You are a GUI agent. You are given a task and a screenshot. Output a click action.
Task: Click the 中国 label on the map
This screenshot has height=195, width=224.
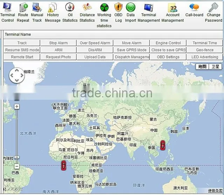pos(154,130)
